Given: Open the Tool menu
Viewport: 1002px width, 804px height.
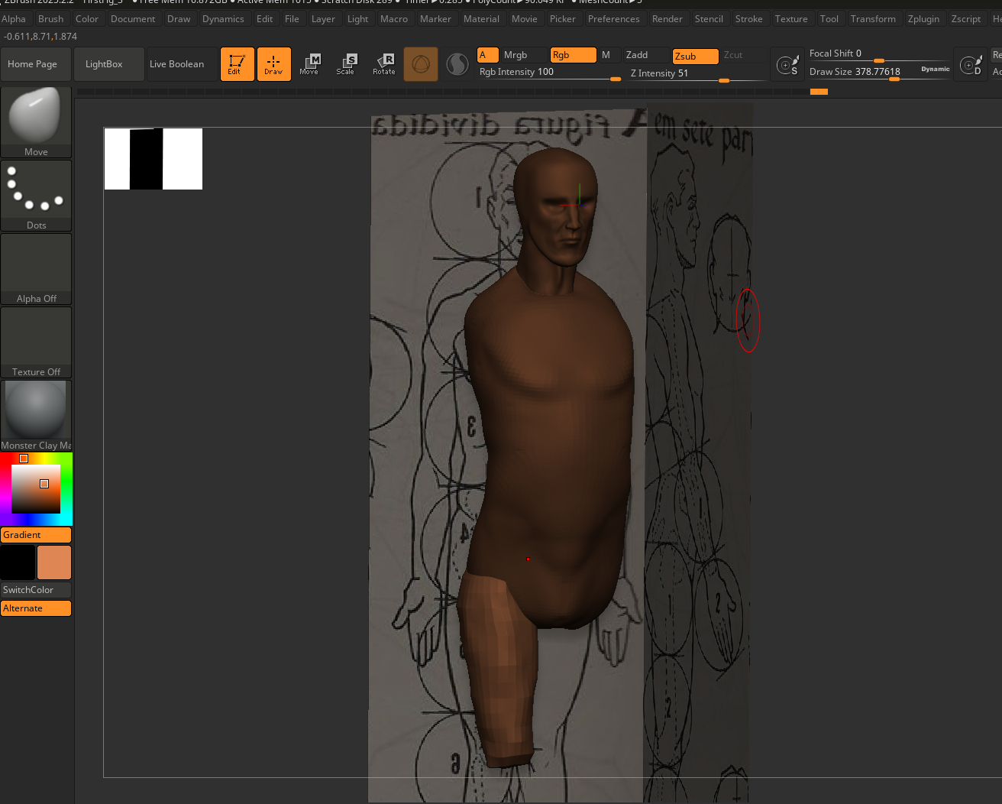Looking at the screenshot, I should (829, 19).
